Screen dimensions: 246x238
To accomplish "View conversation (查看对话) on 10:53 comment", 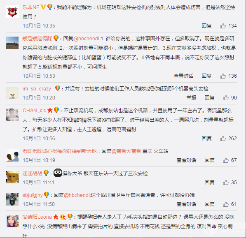I will pyautogui.click(x=183, y=76).
